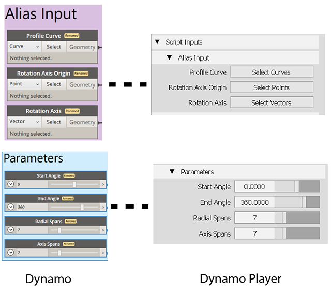Click the output arrow of Axis Spans node
The image size is (331, 294).
point(103,253)
